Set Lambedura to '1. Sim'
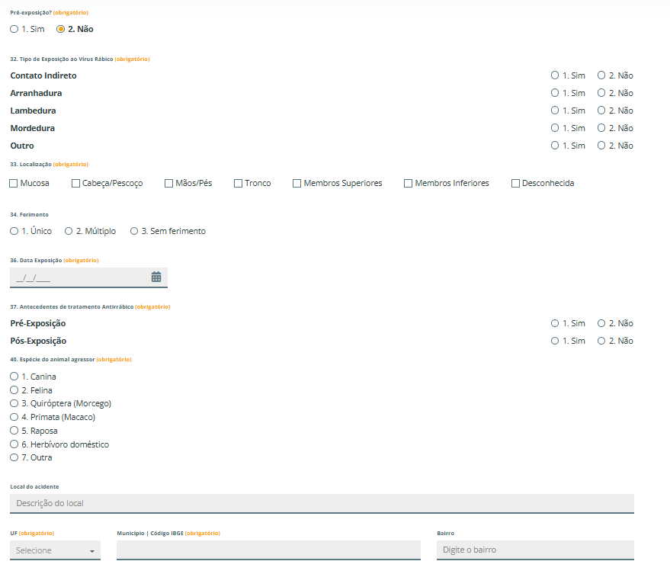 point(555,111)
